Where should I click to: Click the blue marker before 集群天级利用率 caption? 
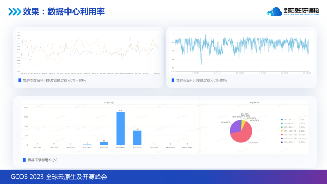[x=173, y=80]
